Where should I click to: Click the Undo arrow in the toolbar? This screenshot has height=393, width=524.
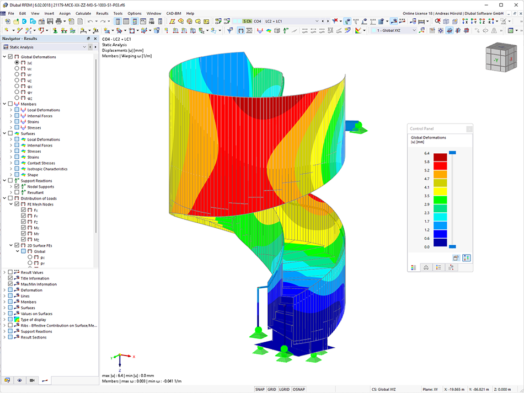tap(90, 21)
